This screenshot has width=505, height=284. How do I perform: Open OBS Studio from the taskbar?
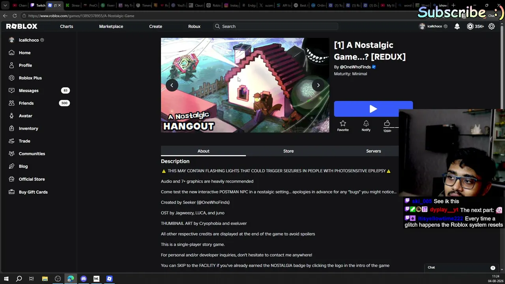coord(58,279)
